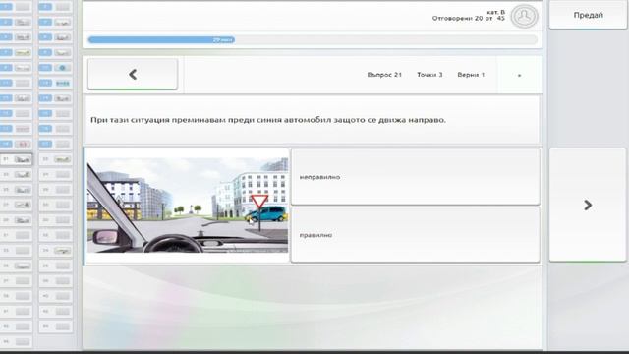This screenshot has height=354, width=629.
Task: Choose the answer правилно
Action: point(415,235)
